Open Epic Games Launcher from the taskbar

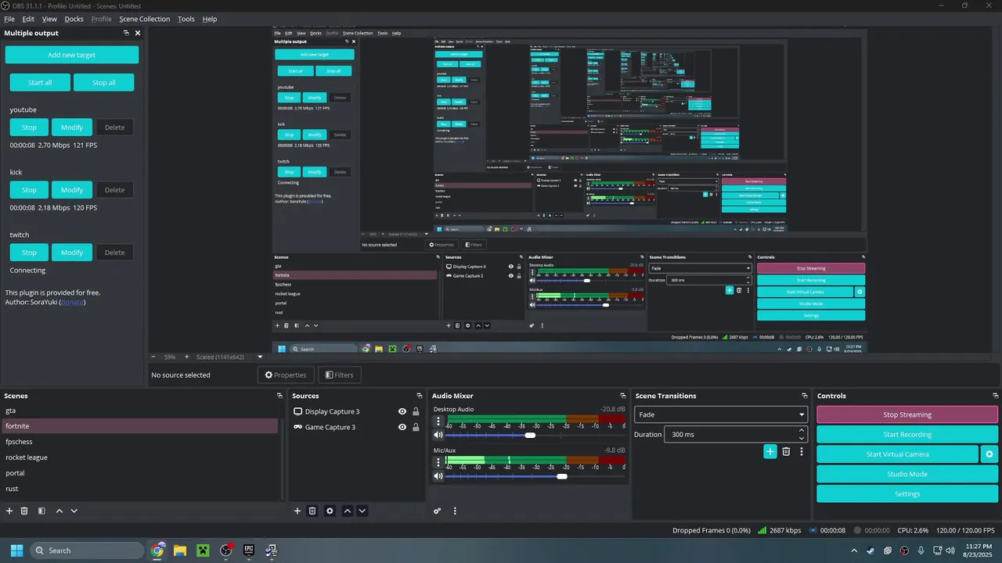249,550
